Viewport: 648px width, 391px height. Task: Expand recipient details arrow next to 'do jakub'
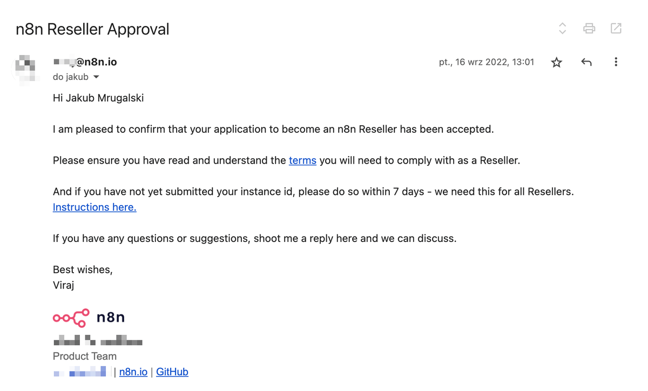pyautogui.click(x=97, y=77)
